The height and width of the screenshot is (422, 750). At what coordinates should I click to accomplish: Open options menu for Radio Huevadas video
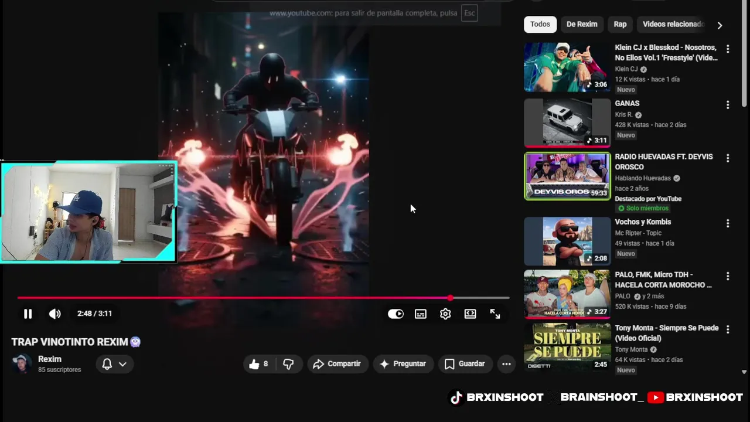point(728,158)
